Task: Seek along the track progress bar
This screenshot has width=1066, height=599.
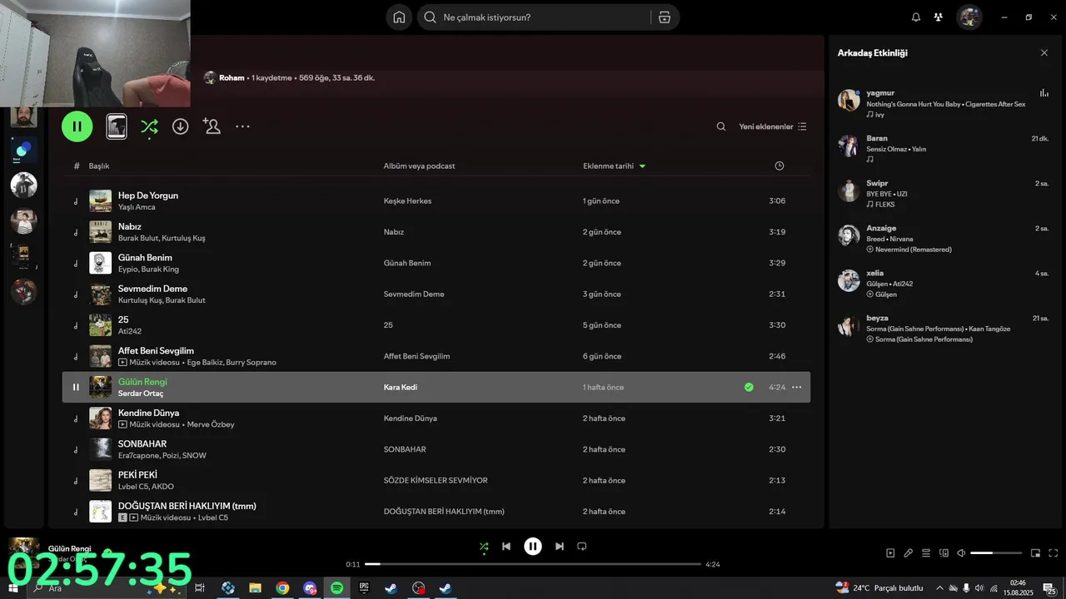Action: (x=533, y=564)
